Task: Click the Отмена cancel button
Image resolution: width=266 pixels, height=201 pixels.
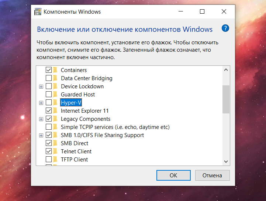Action: (x=213, y=176)
